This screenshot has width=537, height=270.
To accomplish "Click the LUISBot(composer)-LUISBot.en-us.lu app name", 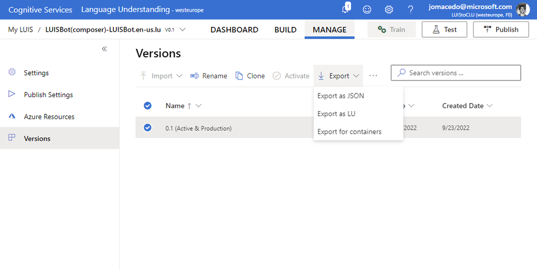I will click(x=103, y=30).
